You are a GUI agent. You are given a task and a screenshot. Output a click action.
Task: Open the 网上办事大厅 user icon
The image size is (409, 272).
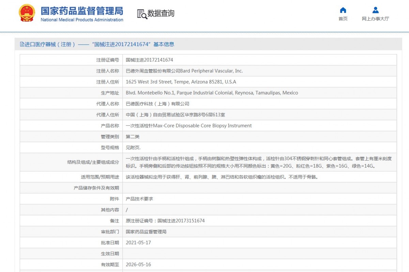click(x=375, y=10)
